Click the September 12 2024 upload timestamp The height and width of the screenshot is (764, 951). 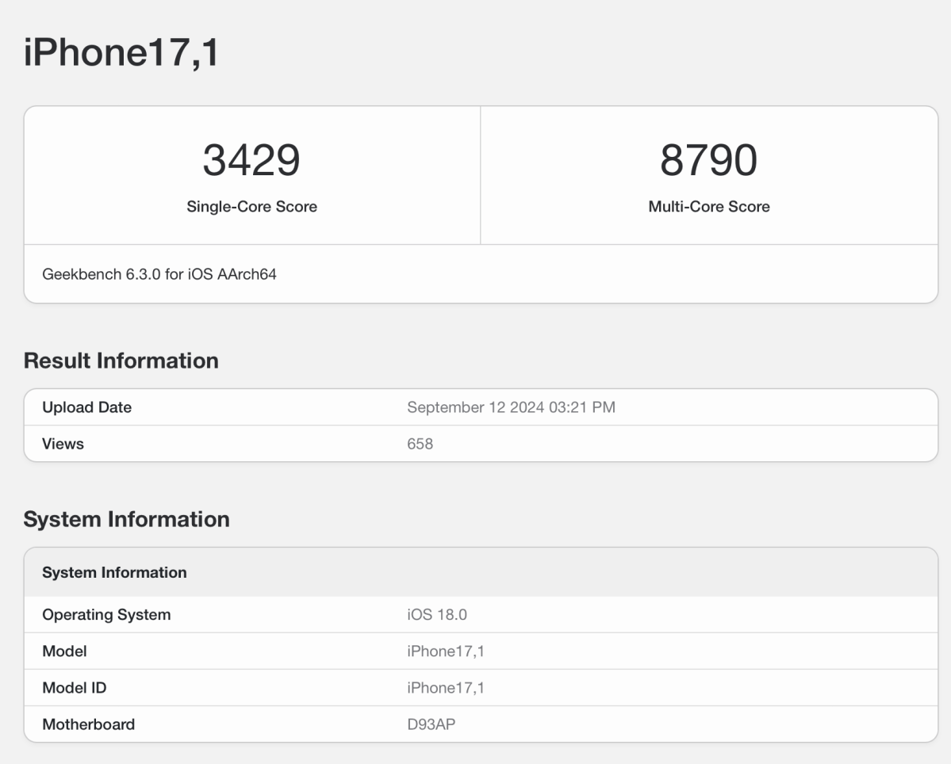[512, 407]
